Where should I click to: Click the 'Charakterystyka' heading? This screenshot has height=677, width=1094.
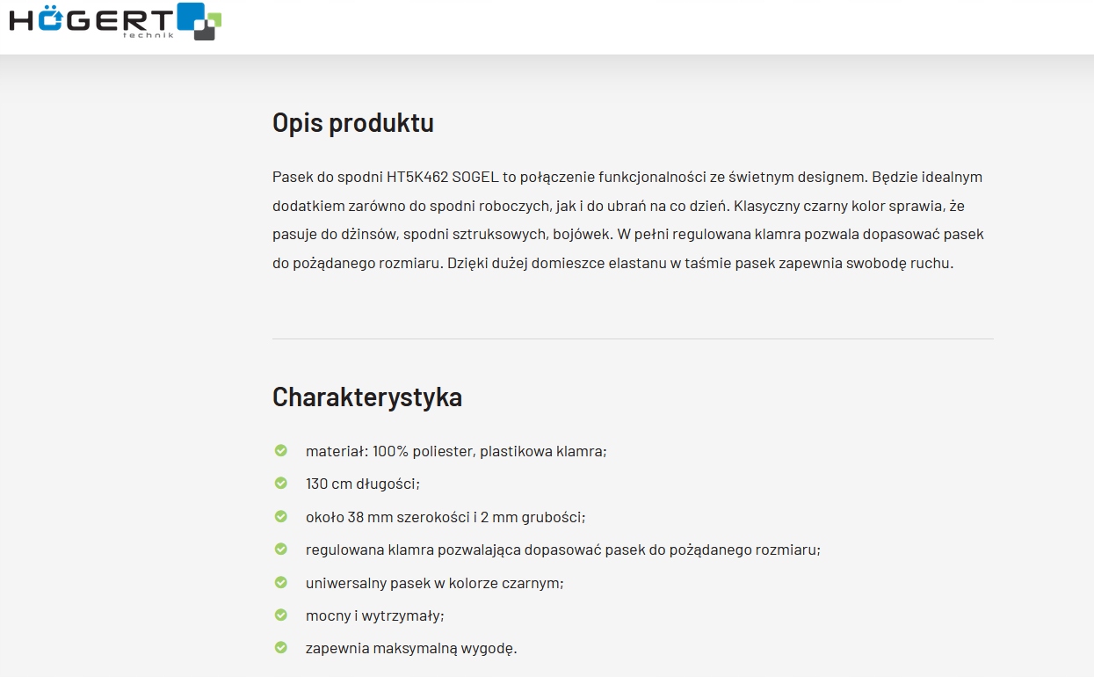[367, 397]
